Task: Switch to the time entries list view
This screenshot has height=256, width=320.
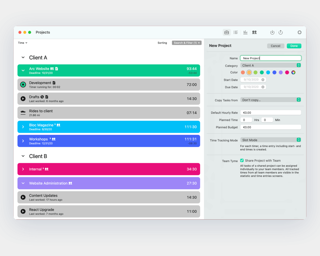Action: (x=235, y=32)
